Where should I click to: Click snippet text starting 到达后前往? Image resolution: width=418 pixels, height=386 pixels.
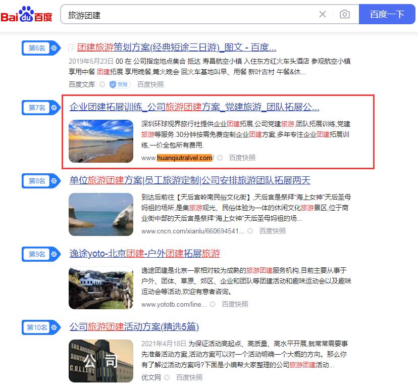click(x=246, y=208)
